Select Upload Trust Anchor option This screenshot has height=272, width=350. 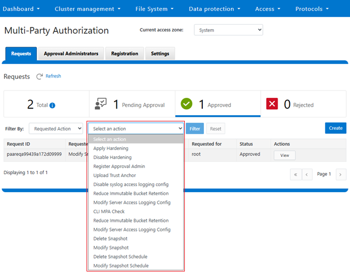point(136,175)
